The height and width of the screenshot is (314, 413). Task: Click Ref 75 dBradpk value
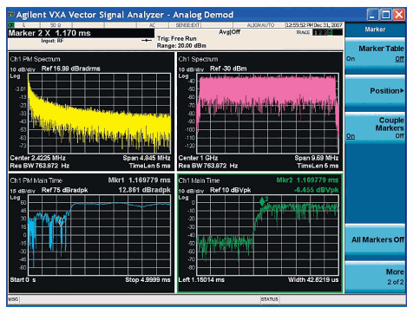click(x=65, y=190)
